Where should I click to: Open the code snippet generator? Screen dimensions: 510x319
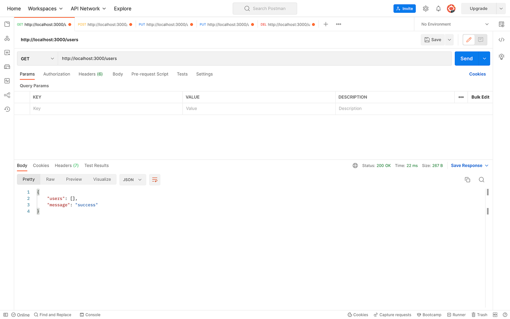point(502,39)
